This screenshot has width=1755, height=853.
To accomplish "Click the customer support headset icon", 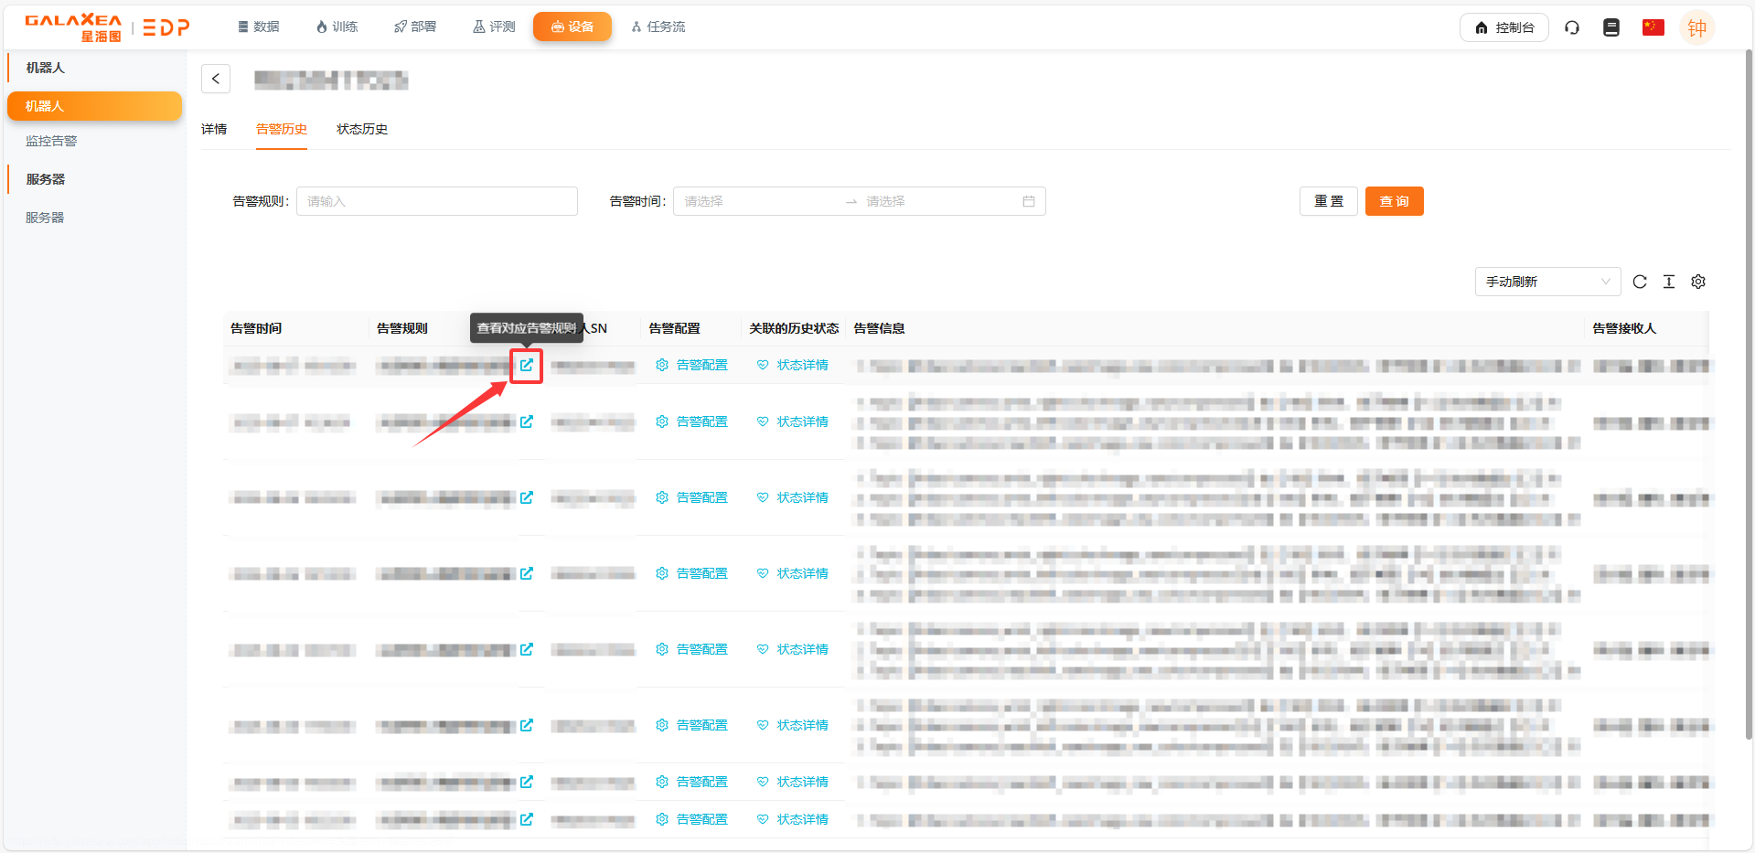I will point(1572,27).
